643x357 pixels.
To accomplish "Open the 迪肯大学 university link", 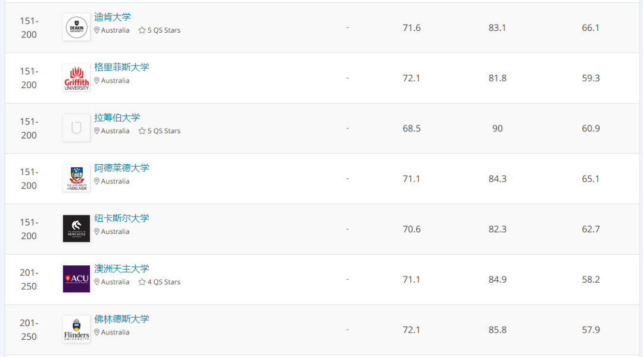I will point(113,17).
